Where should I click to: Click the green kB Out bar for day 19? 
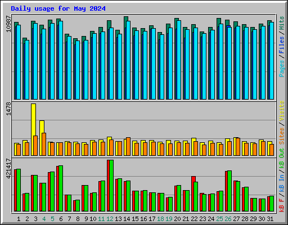(170, 204)
